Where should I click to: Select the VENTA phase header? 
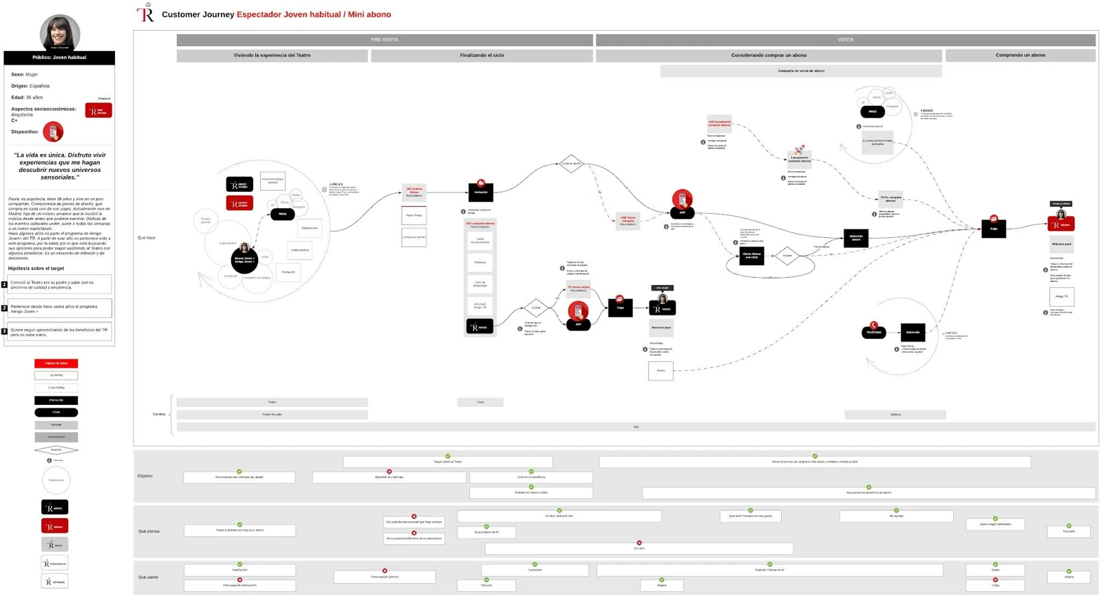click(846, 40)
